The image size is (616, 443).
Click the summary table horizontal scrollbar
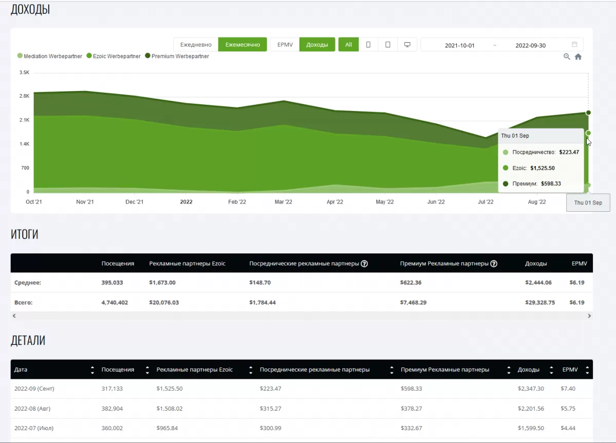302,316
